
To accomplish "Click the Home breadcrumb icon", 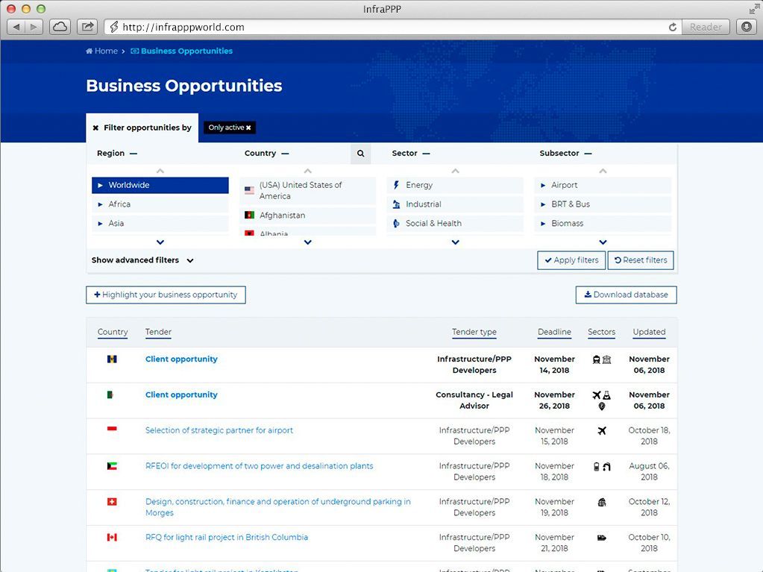I will click(x=90, y=51).
